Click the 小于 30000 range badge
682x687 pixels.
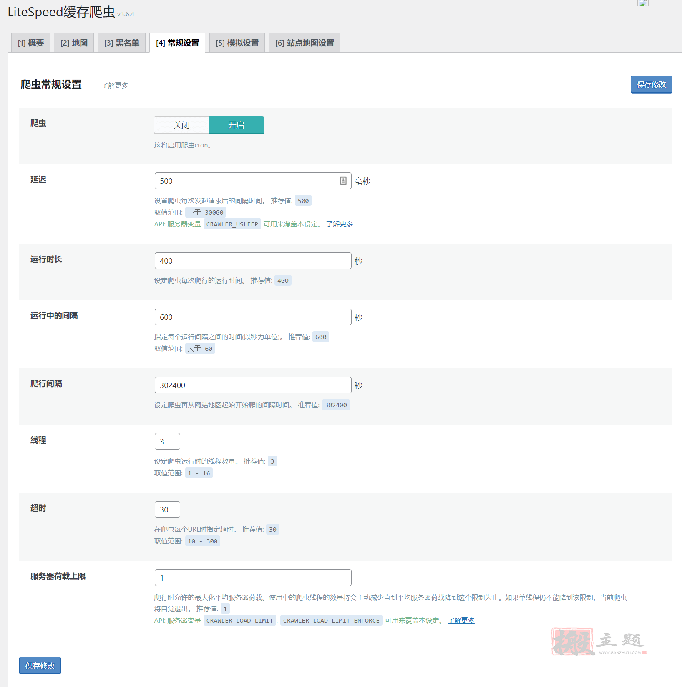206,212
